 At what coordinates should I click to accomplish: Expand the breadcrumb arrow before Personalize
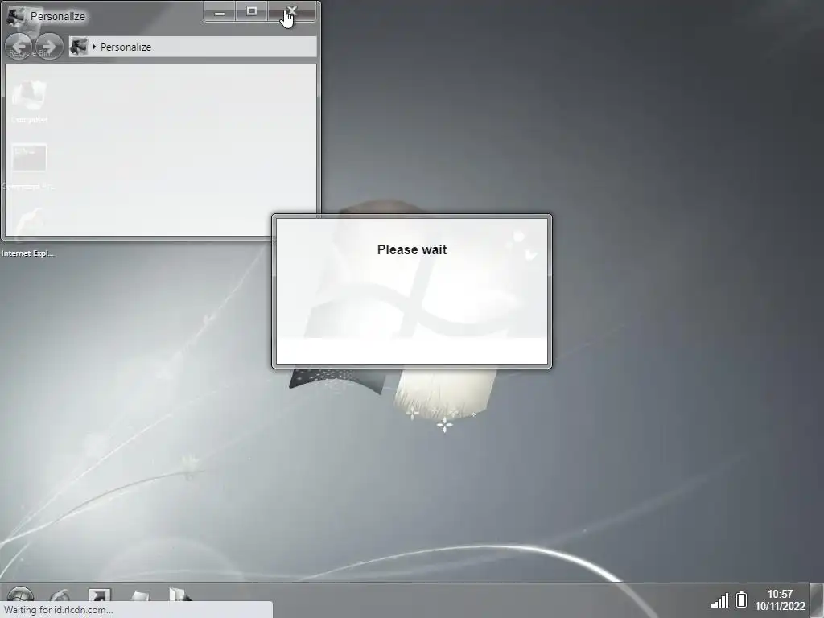click(x=93, y=47)
